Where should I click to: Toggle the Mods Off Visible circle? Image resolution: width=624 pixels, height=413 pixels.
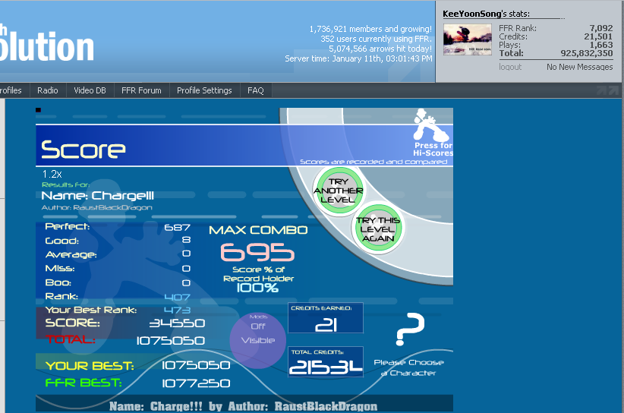[257, 339]
